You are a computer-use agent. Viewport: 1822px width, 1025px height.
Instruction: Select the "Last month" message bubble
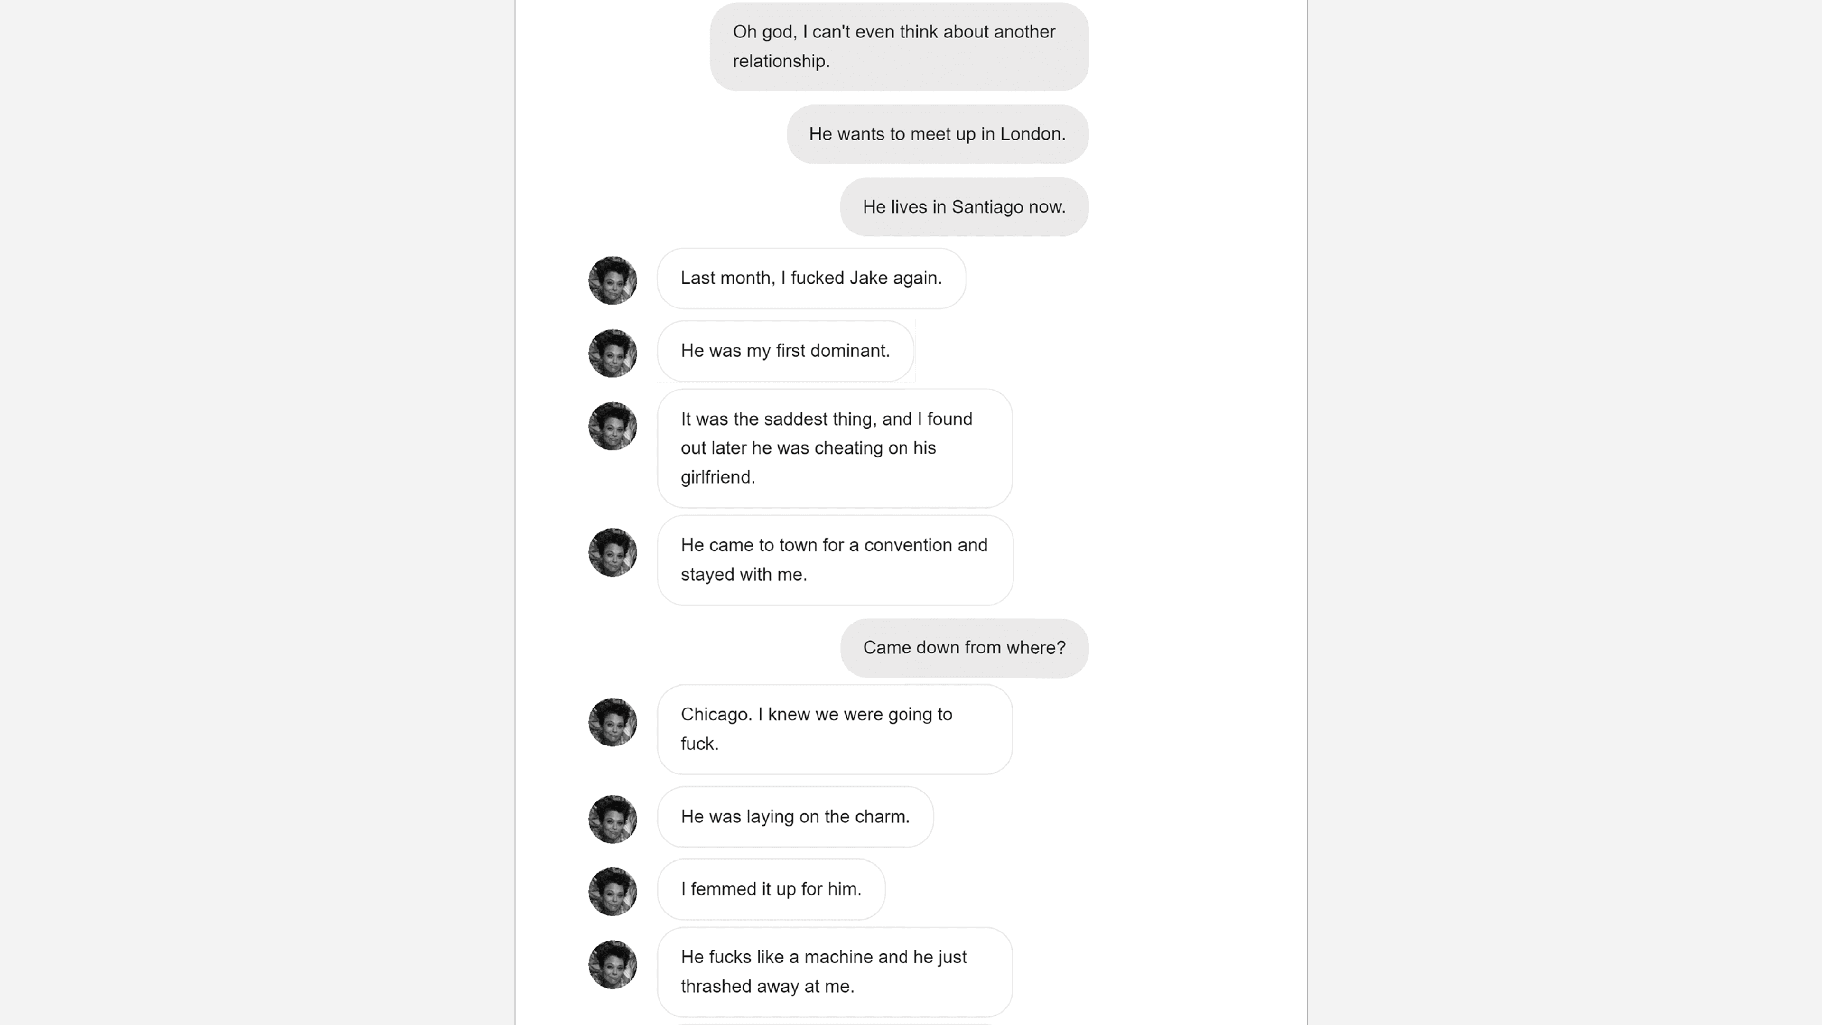[x=810, y=279]
